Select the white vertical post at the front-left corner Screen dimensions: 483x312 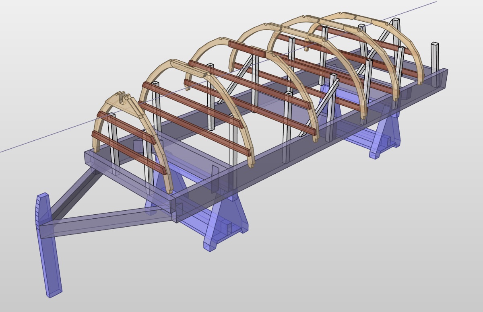coord(114,145)
